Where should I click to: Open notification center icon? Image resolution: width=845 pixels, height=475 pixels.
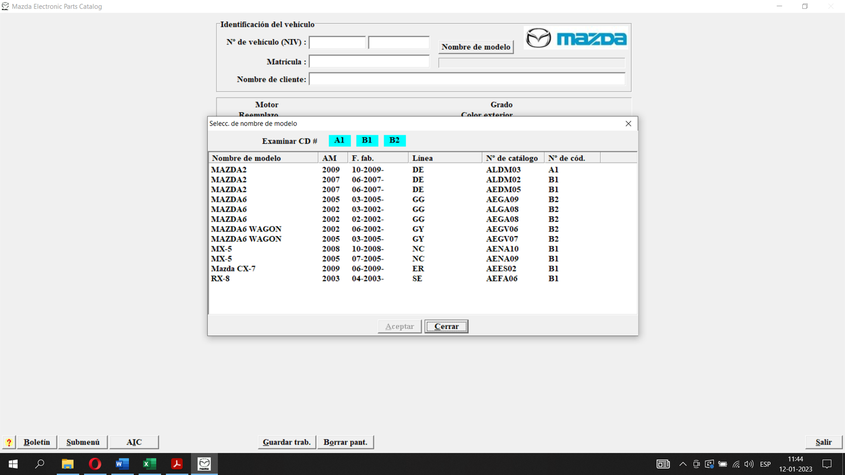[x=827, y=464]
